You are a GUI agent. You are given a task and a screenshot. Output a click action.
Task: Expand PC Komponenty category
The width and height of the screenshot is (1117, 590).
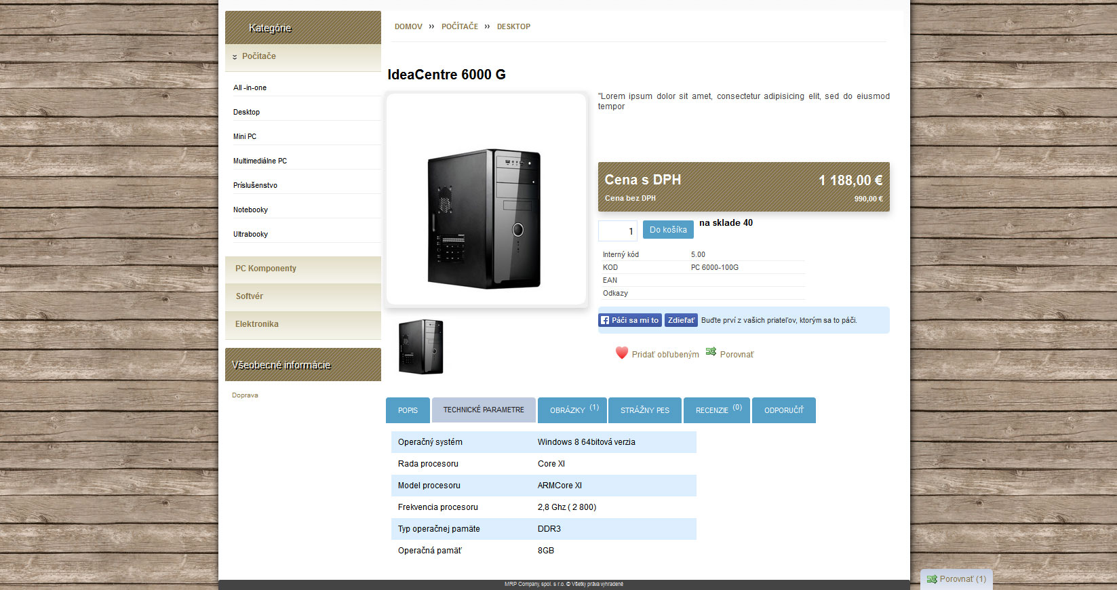coord(303,269)
